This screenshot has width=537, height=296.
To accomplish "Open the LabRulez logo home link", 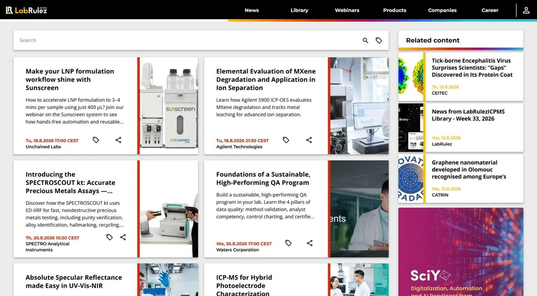I will pos(27,10).
